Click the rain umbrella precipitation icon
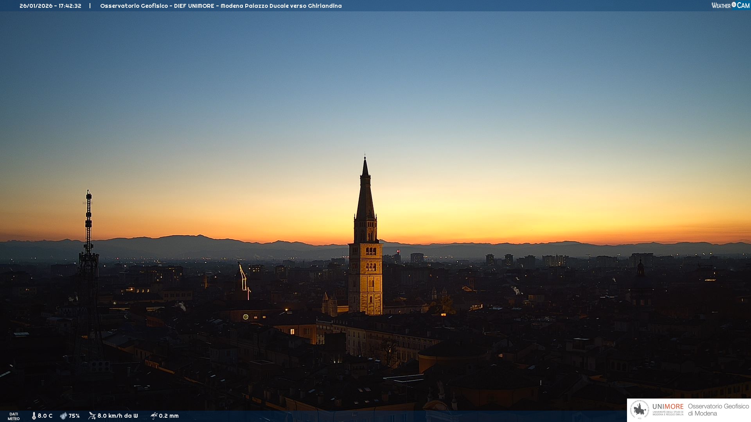This screenshot has height=422, width=751. pyautogui.click(x=154, y=416)
